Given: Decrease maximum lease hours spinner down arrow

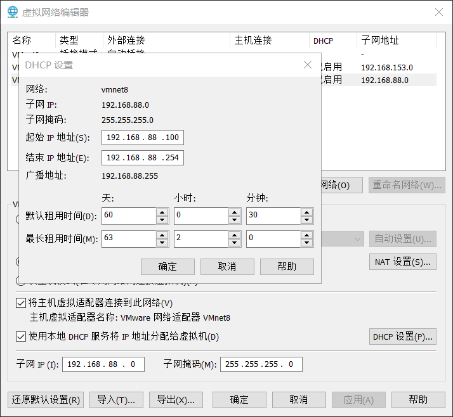Looking at the screenshot, I should tap(234, 243).
